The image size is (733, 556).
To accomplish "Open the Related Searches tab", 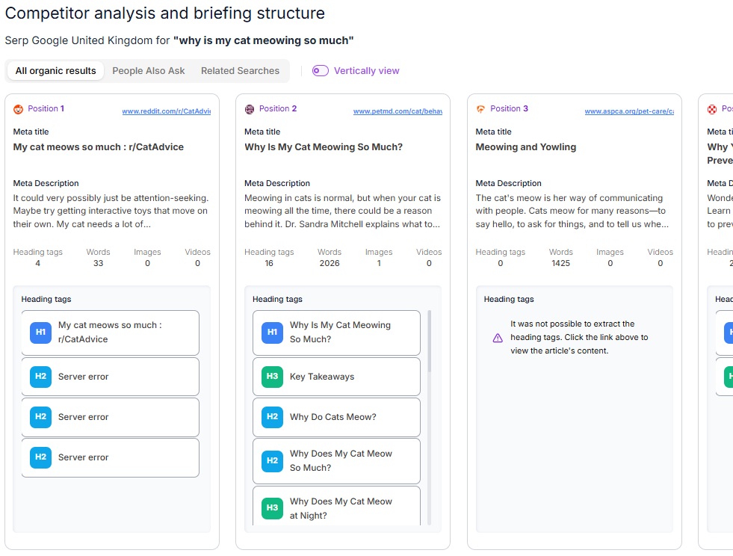I will 240,69.
